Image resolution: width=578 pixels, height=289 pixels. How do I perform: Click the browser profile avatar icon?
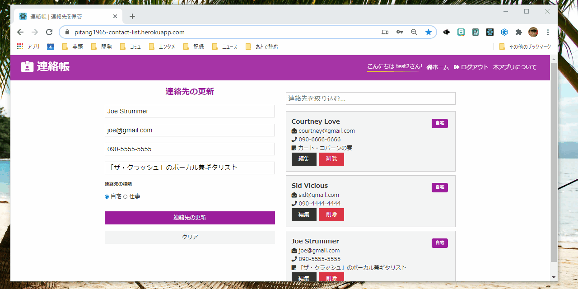click(533, 32)
